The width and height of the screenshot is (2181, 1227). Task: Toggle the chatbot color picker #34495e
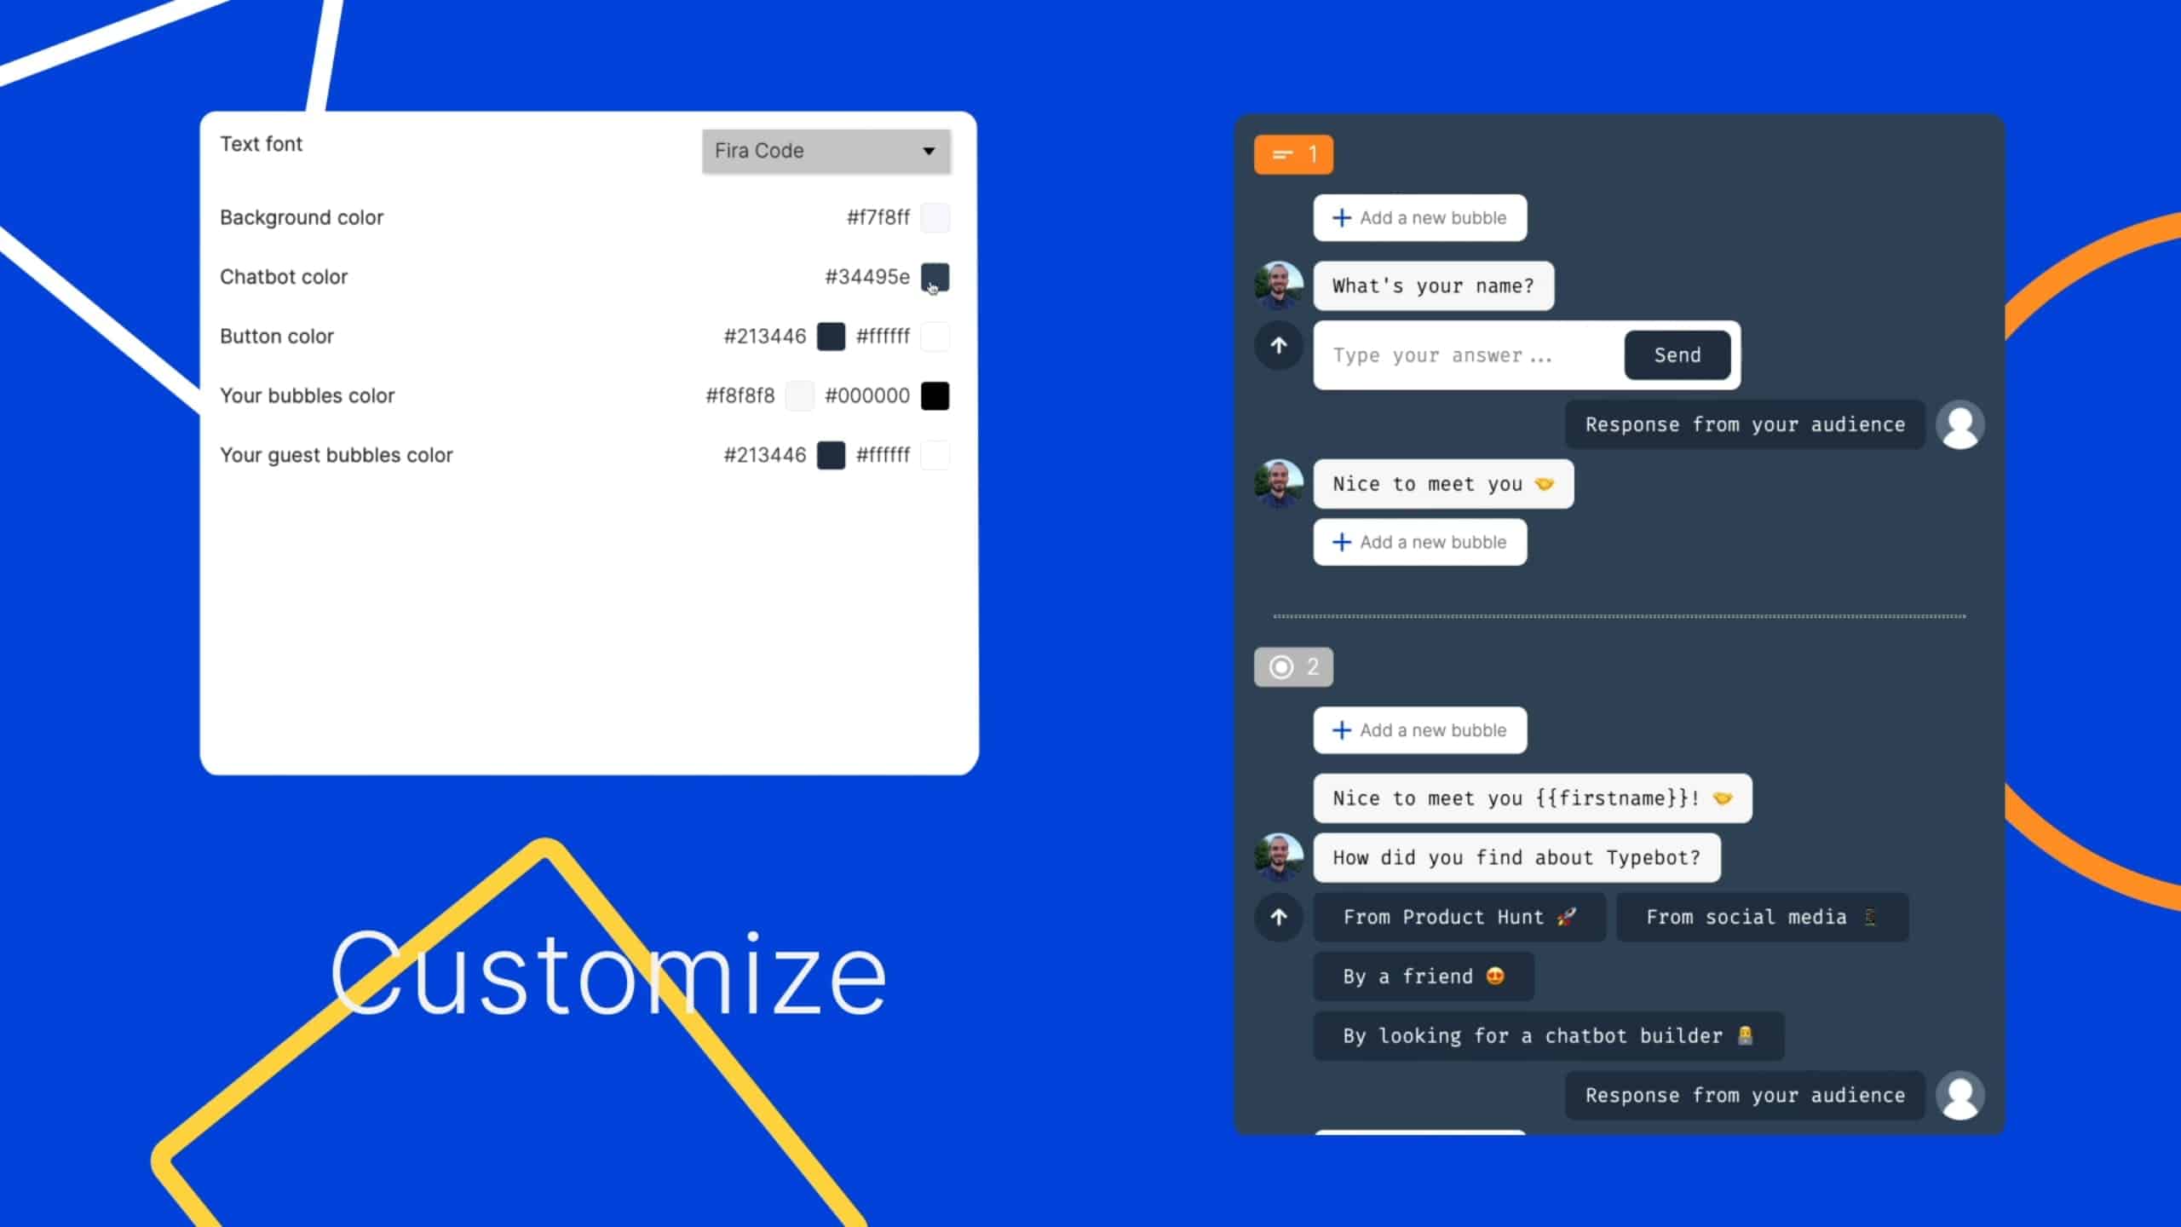pyautogui.click(x=935, y=277)
